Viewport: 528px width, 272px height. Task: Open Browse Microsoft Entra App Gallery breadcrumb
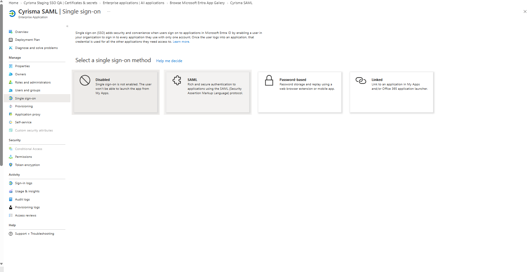click(197, 3)
